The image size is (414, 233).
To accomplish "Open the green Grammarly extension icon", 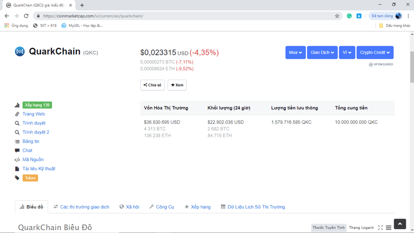I will (349, 16).
